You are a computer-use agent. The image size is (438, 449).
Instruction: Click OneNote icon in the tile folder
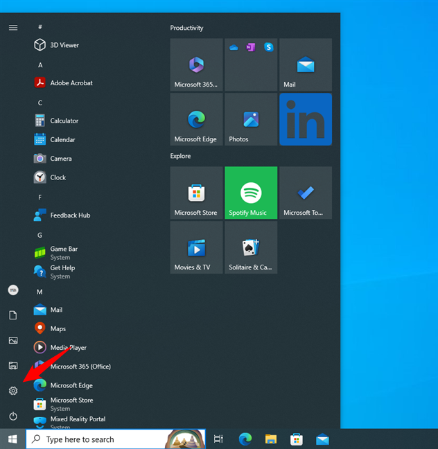(251, 47)
